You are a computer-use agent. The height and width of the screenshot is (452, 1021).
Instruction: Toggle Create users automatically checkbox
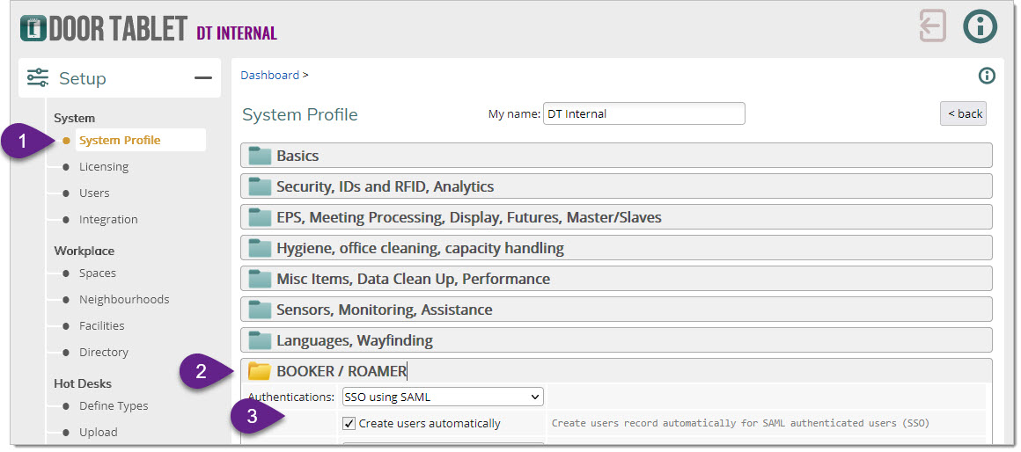[349, 423]
